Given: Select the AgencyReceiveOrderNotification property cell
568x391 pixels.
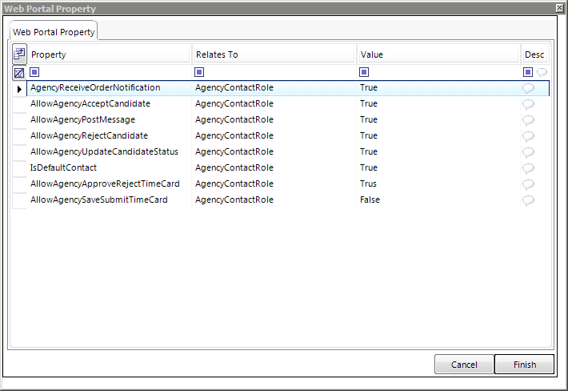Looking at the screenshot, I should pyautogui.click(x=109, y=88).
